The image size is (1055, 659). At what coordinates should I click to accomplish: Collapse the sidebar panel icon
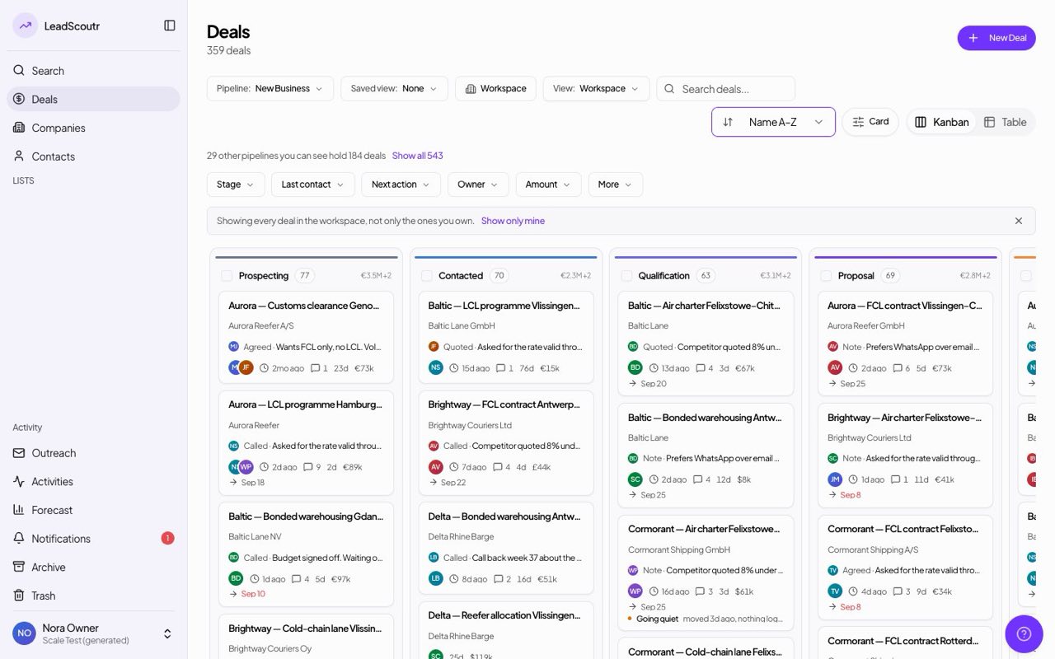point(170,26)
